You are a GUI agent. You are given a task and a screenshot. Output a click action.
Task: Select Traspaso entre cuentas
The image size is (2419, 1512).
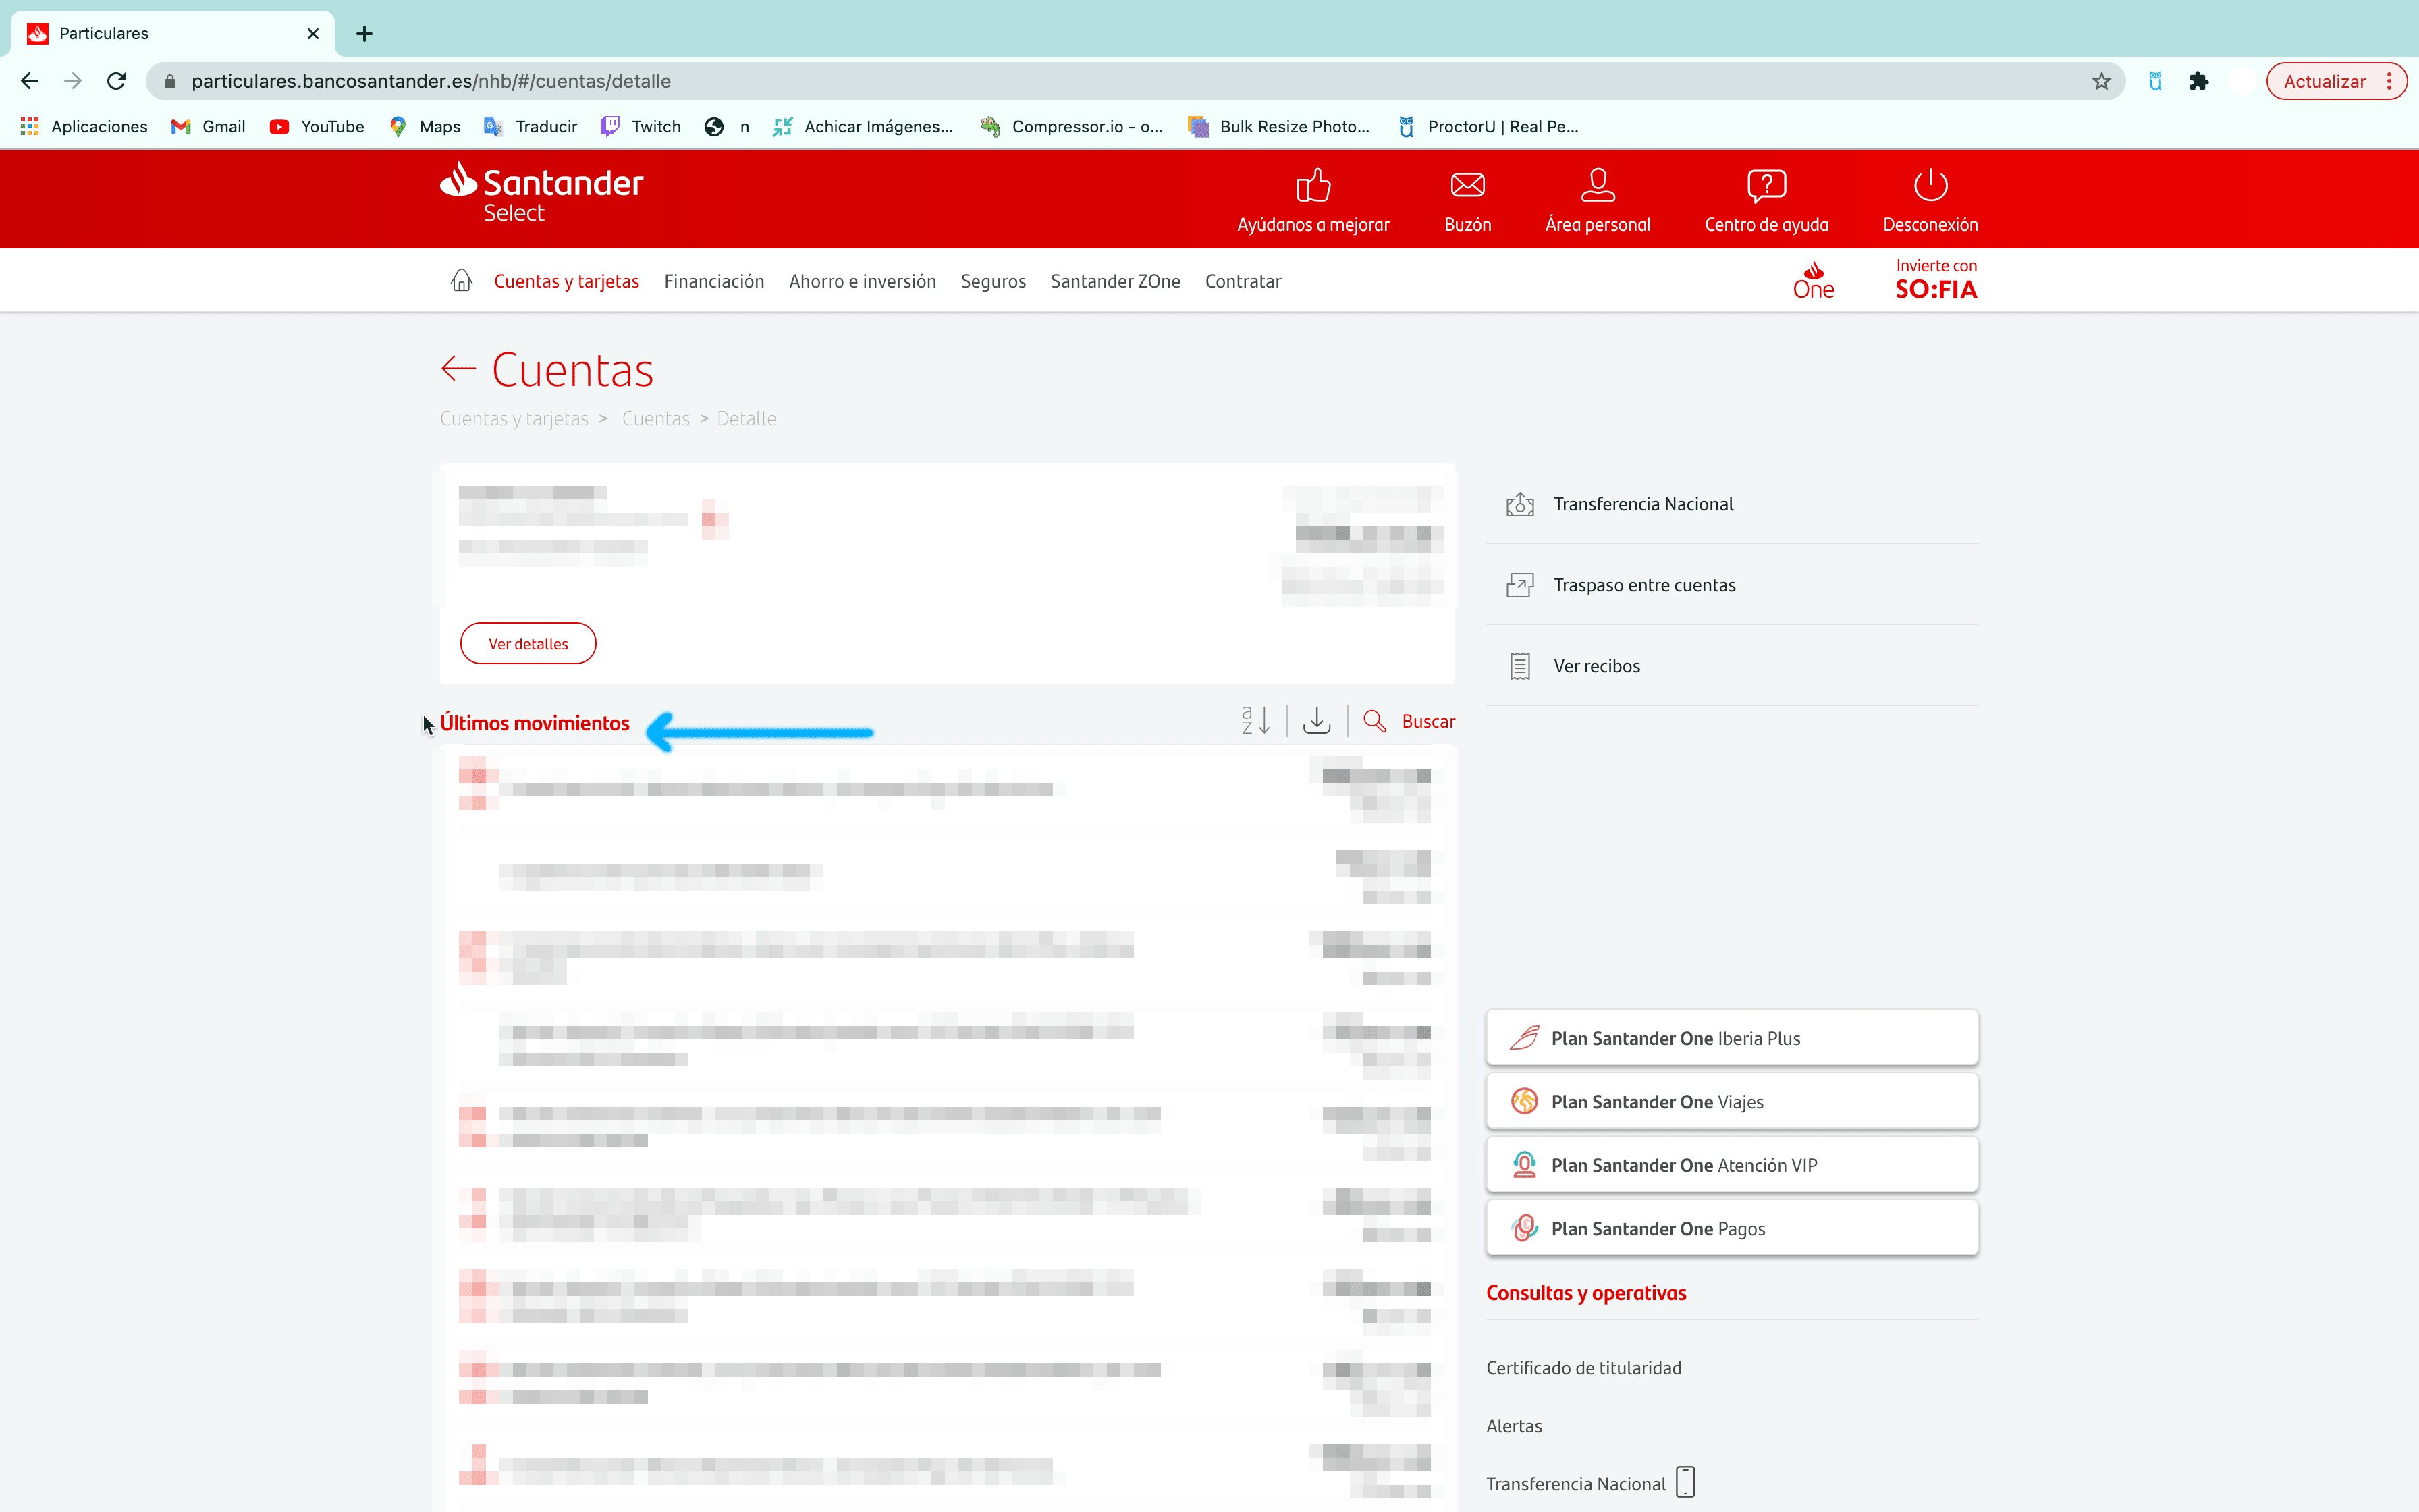point(1643,586)
